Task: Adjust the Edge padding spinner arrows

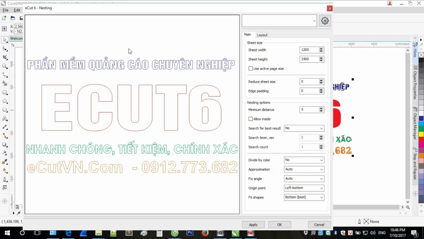Action: 321,91
